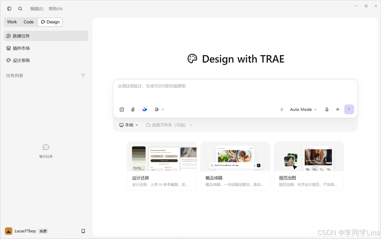Click the lightning bolt icon
The height and width of the screenshot is (239, 381).
(282, 109)
